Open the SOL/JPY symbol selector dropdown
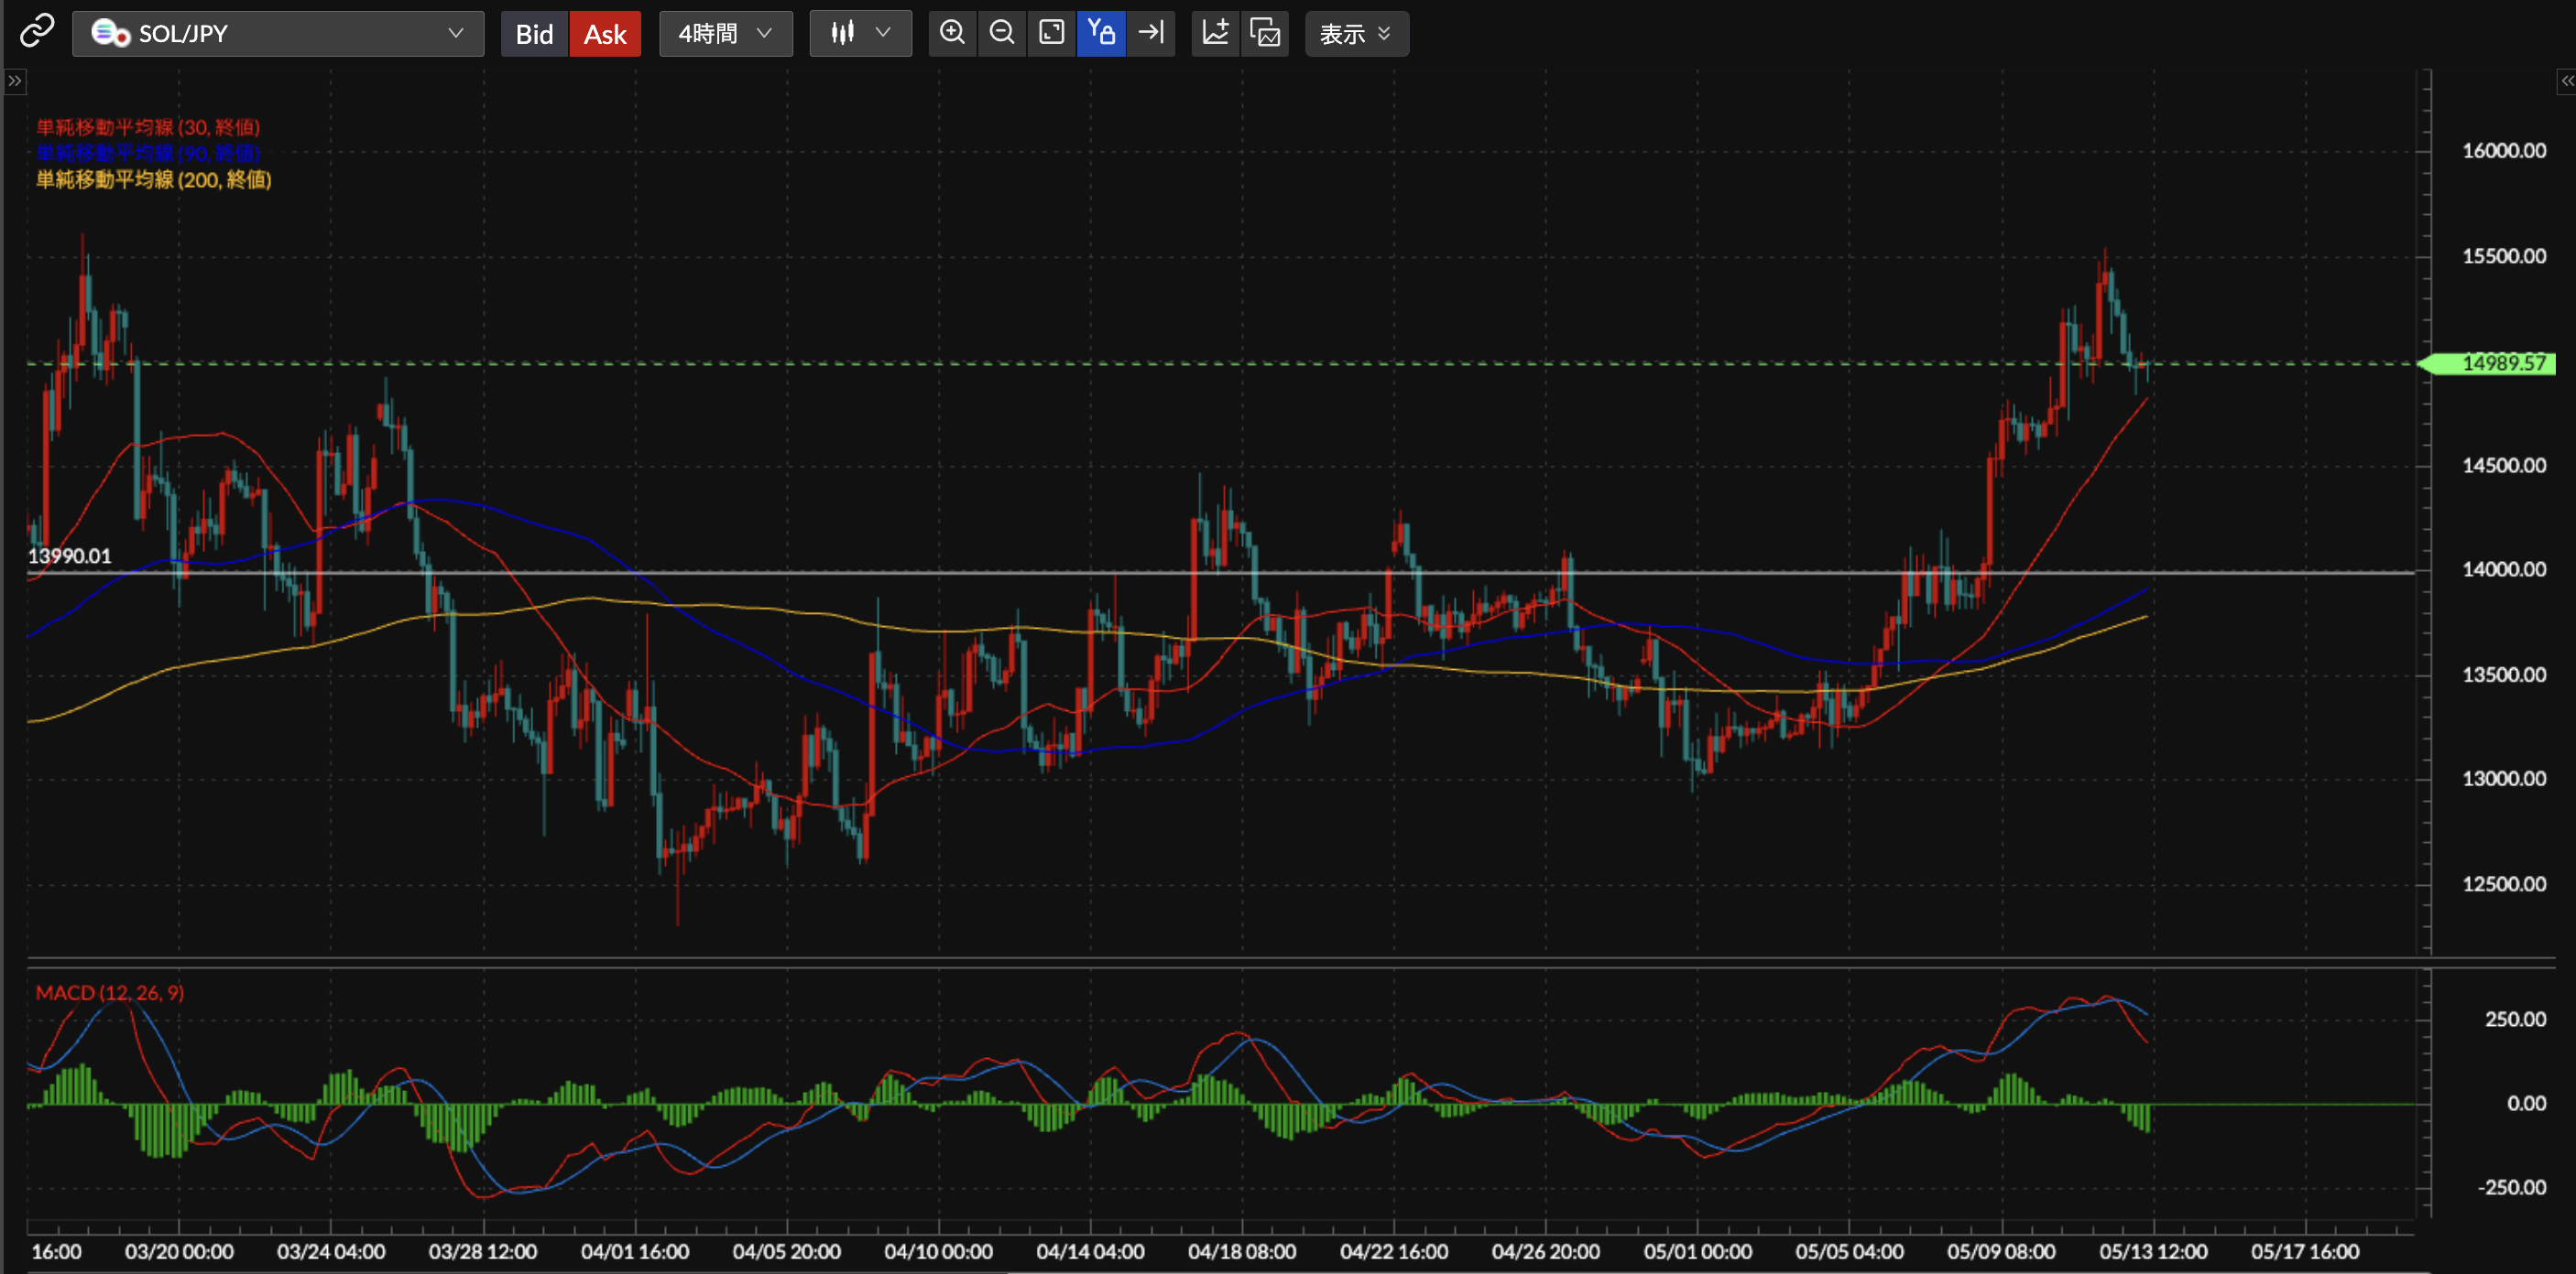 click(278, 33)
